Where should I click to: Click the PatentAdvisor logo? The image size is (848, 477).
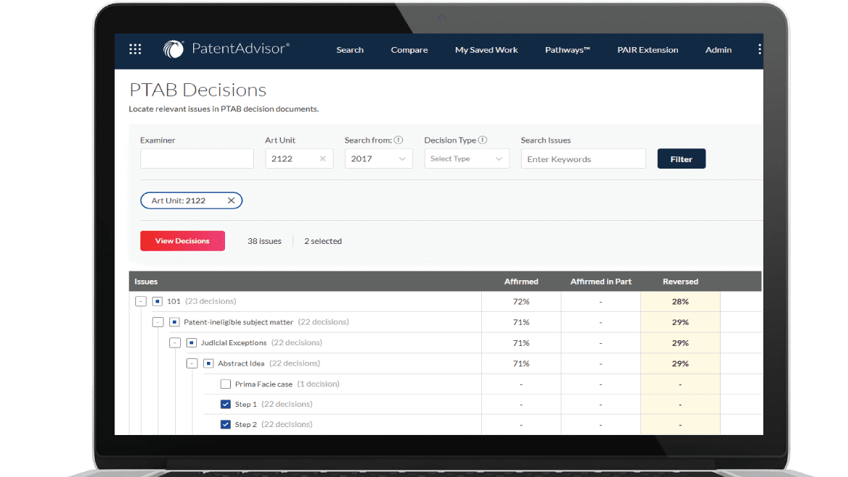pos(226,49)
